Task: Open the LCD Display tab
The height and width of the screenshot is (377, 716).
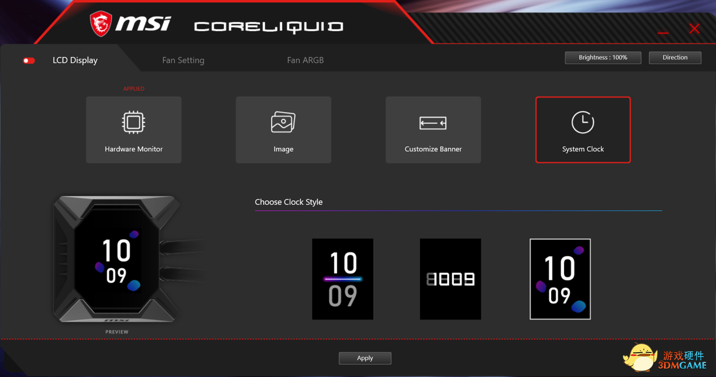Action: pyautogui.click(x=75, y=60)
